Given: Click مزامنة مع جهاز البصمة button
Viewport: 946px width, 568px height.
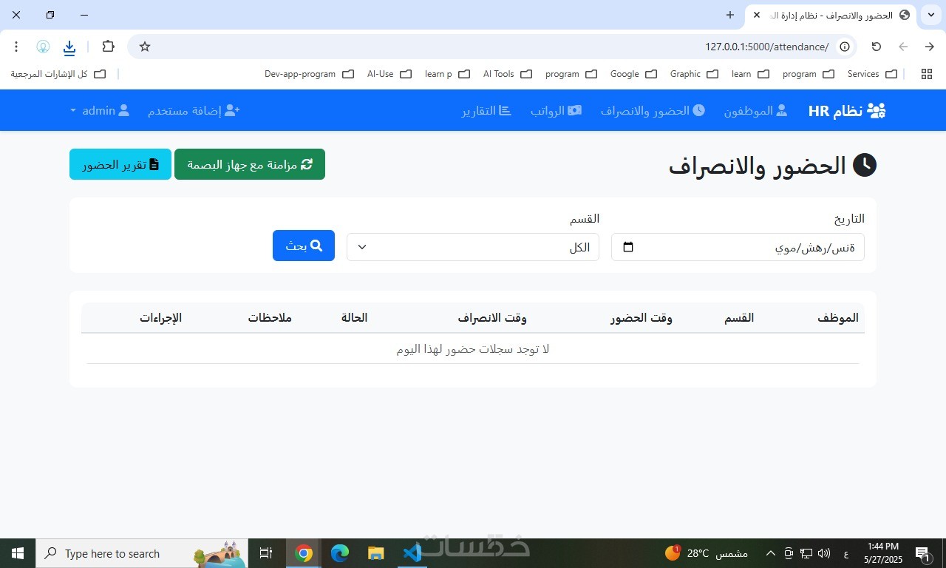Looking at the screenshot, I should point(250,164).
